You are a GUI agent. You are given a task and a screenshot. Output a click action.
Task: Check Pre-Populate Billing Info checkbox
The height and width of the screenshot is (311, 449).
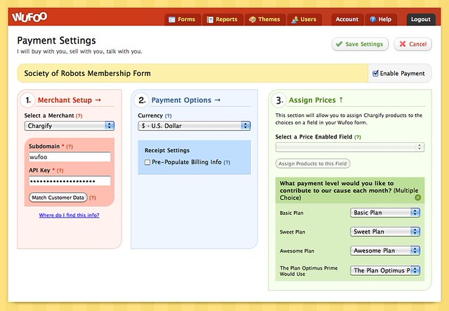coord(147,163)
